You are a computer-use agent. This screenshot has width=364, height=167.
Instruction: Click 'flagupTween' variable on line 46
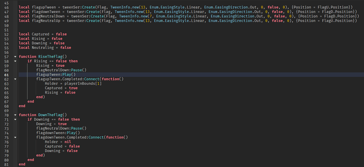[x=44, y=7]
